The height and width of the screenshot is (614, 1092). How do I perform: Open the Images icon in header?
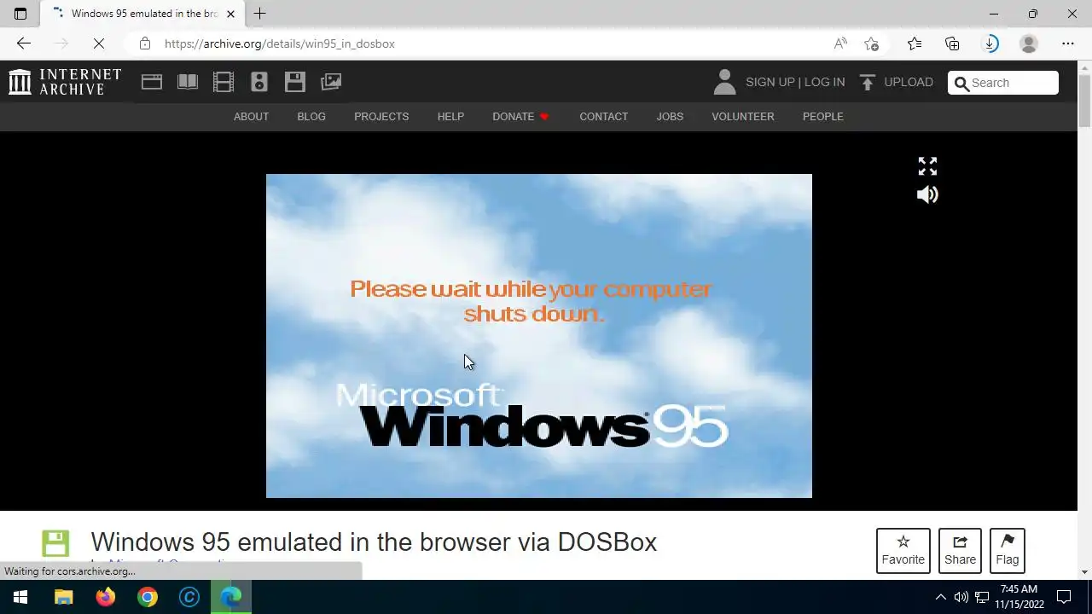click(x=331, y=82)
